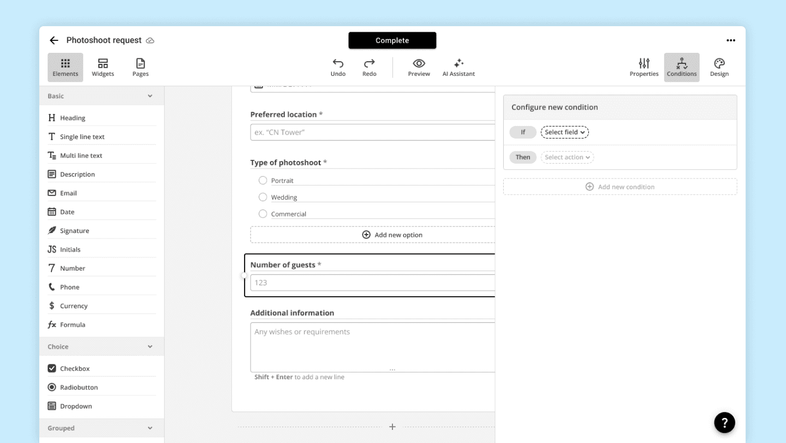786x443 pixels.
Task: Click the Number of guests input field
Action: tap(372, 283)
